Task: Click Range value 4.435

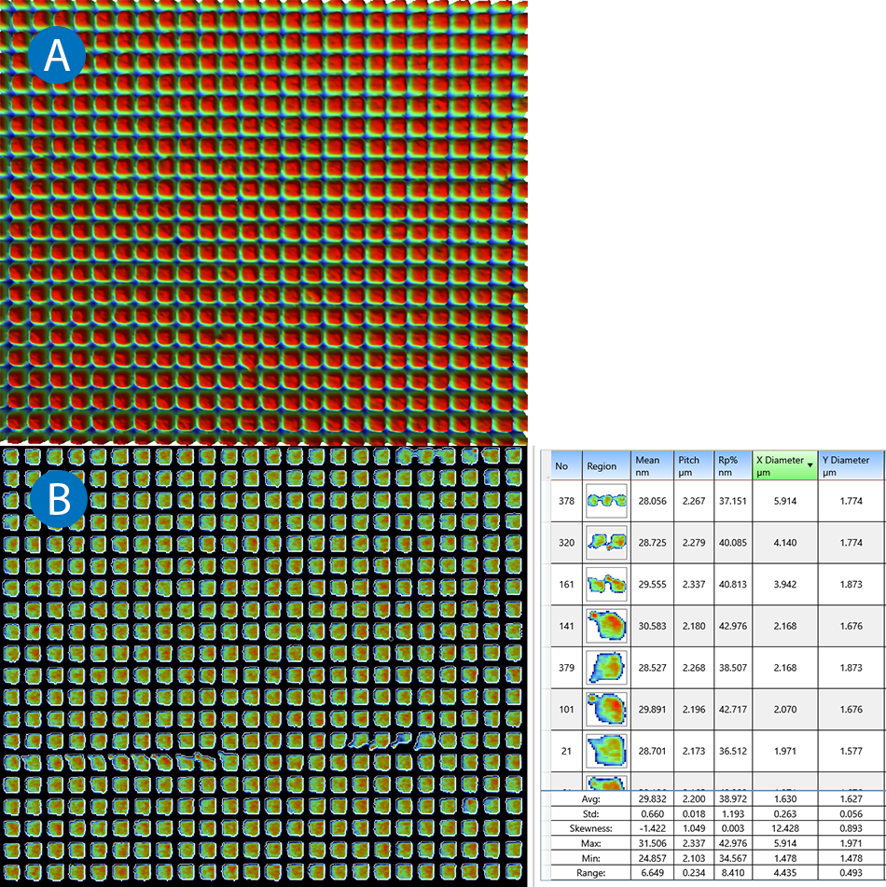Action: click(x=784, y=872)
